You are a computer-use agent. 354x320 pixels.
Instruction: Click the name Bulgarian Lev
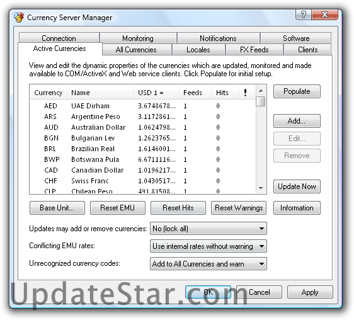tap(93, 138)
